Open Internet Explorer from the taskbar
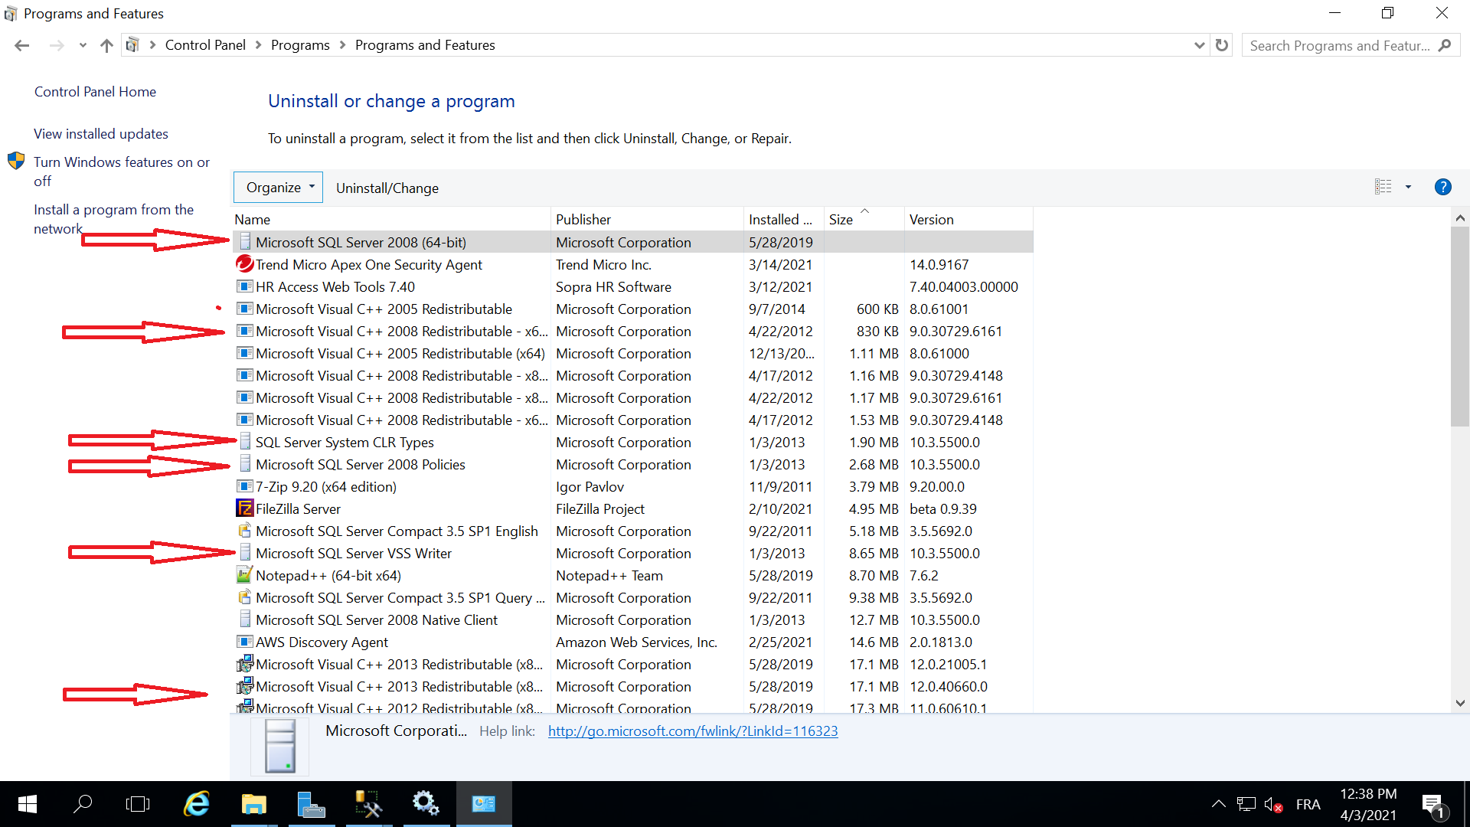The height and width of the screenshot is (827, 1470). [197, 804]
